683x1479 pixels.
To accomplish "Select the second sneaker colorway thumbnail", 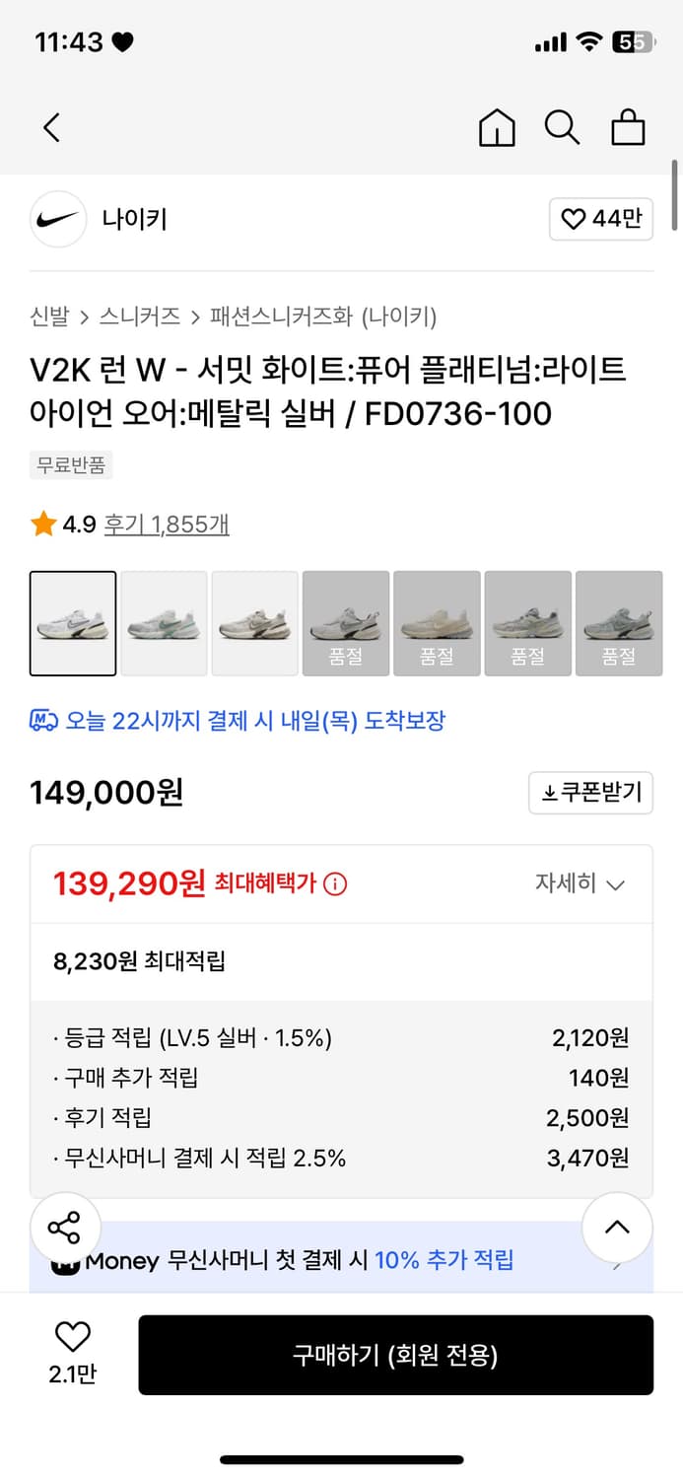I will point(164,621).
